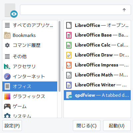This screenshot has width=133, height=133.
Task: Select the LibreOffice Math entry
Action: tap(97, 75)
